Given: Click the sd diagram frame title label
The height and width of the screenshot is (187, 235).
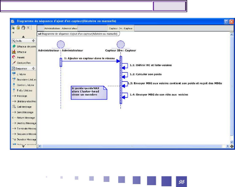Looking at the screenshot, I should (x=78, y=34).
